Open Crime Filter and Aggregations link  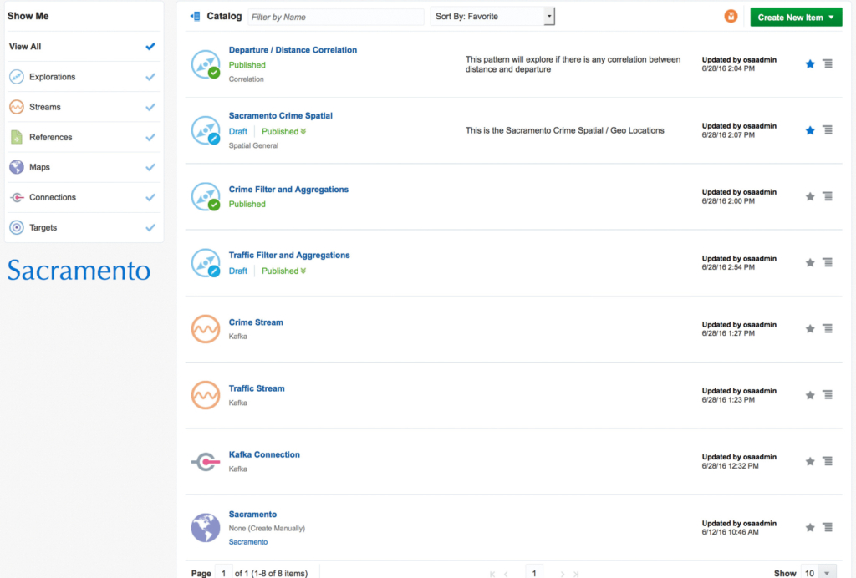[x=288, y=190]
